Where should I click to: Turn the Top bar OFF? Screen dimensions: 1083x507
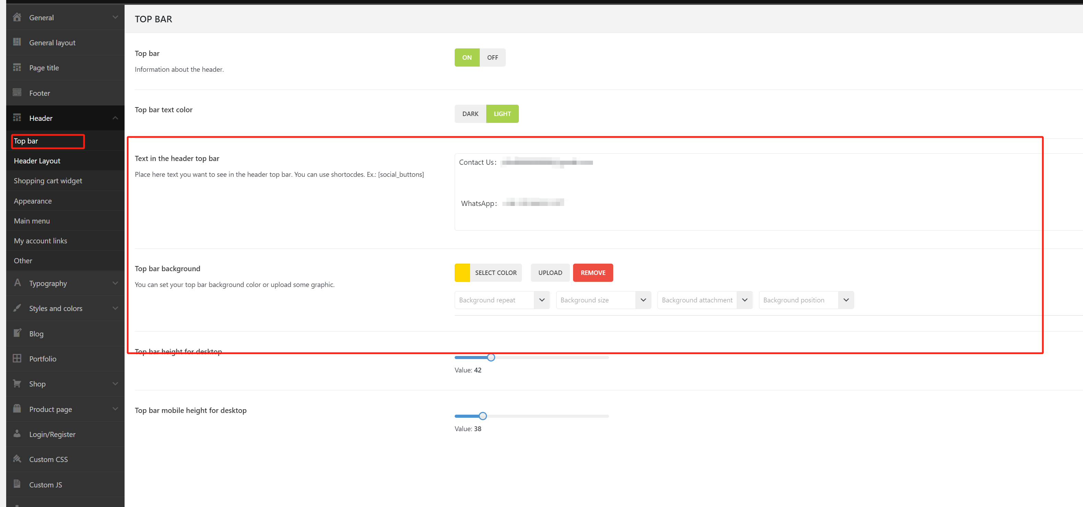tap(492, 57)
